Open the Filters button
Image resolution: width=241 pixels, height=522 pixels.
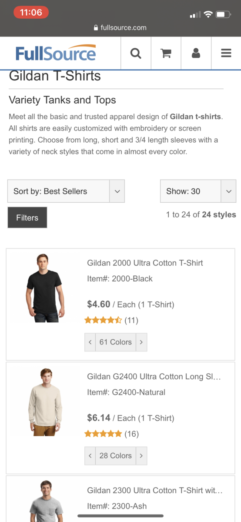(27, 217)
